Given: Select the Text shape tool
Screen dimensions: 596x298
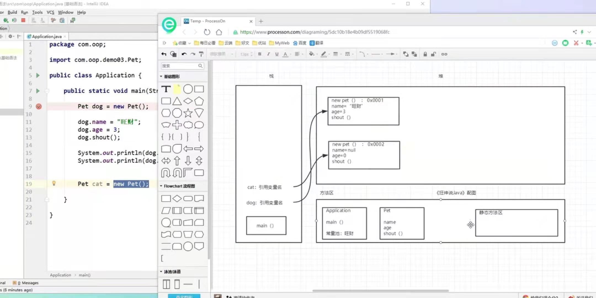Looking at the screenshot, I should click(x=166, y=89).
